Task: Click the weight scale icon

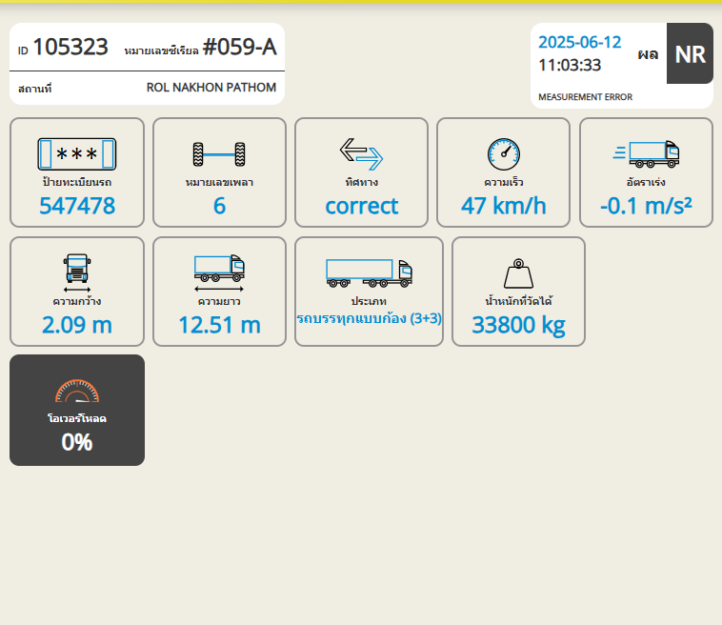Action: coord(518,273)
